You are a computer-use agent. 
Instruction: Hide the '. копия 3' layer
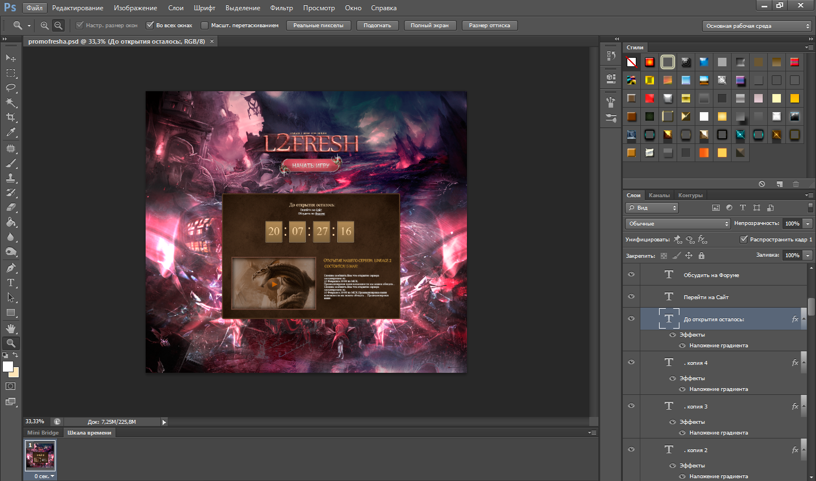pyautogui.click(x=631, y=406)
